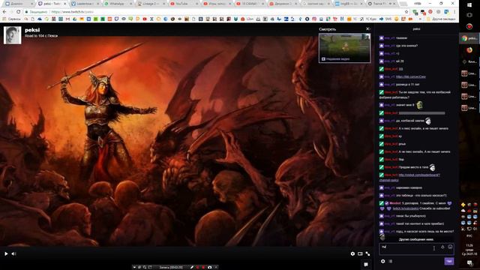Switch to the Lineage 2 browser tab

151,4
